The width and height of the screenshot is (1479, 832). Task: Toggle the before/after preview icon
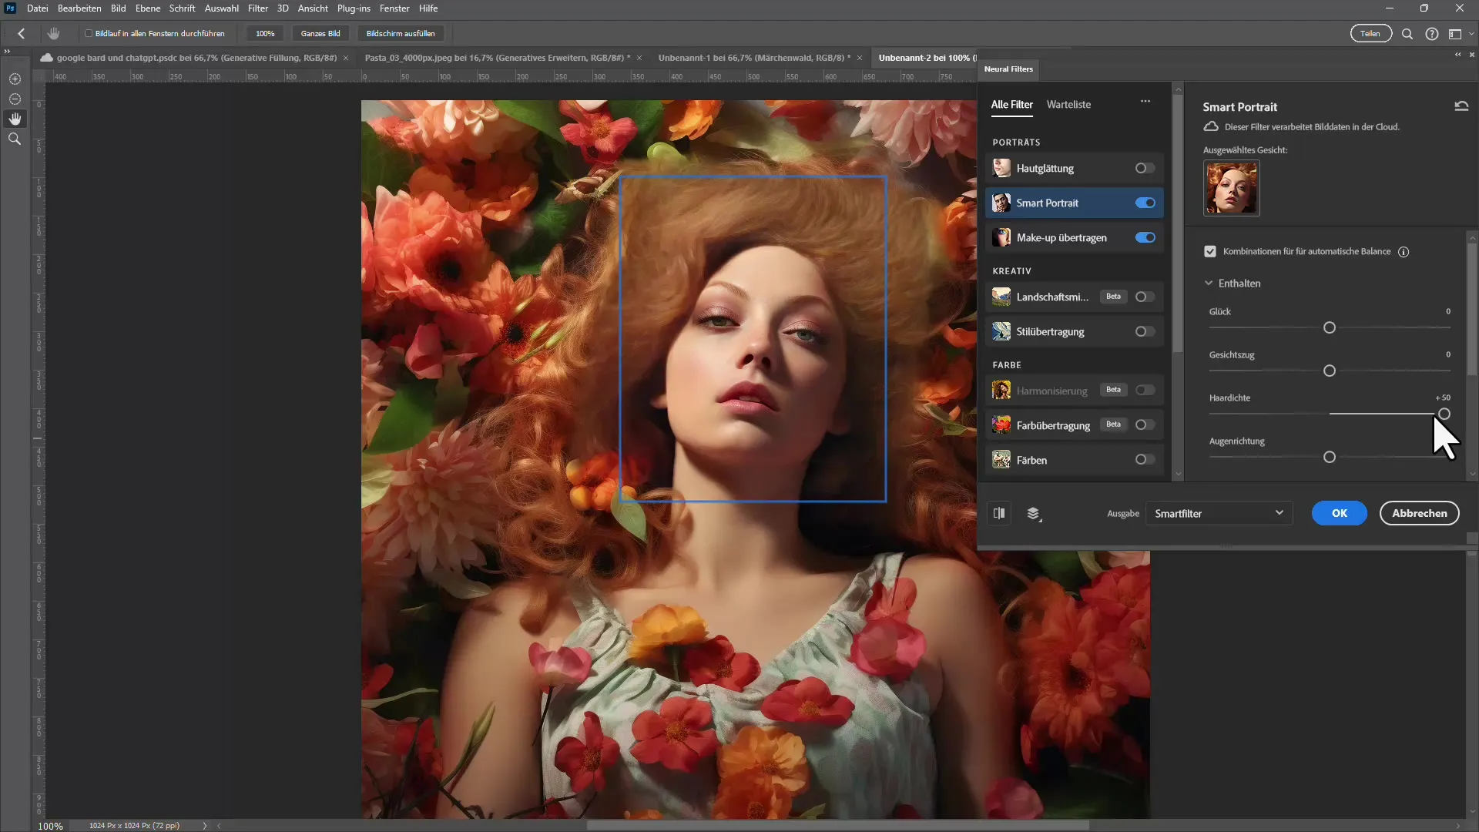pos(999,513)
